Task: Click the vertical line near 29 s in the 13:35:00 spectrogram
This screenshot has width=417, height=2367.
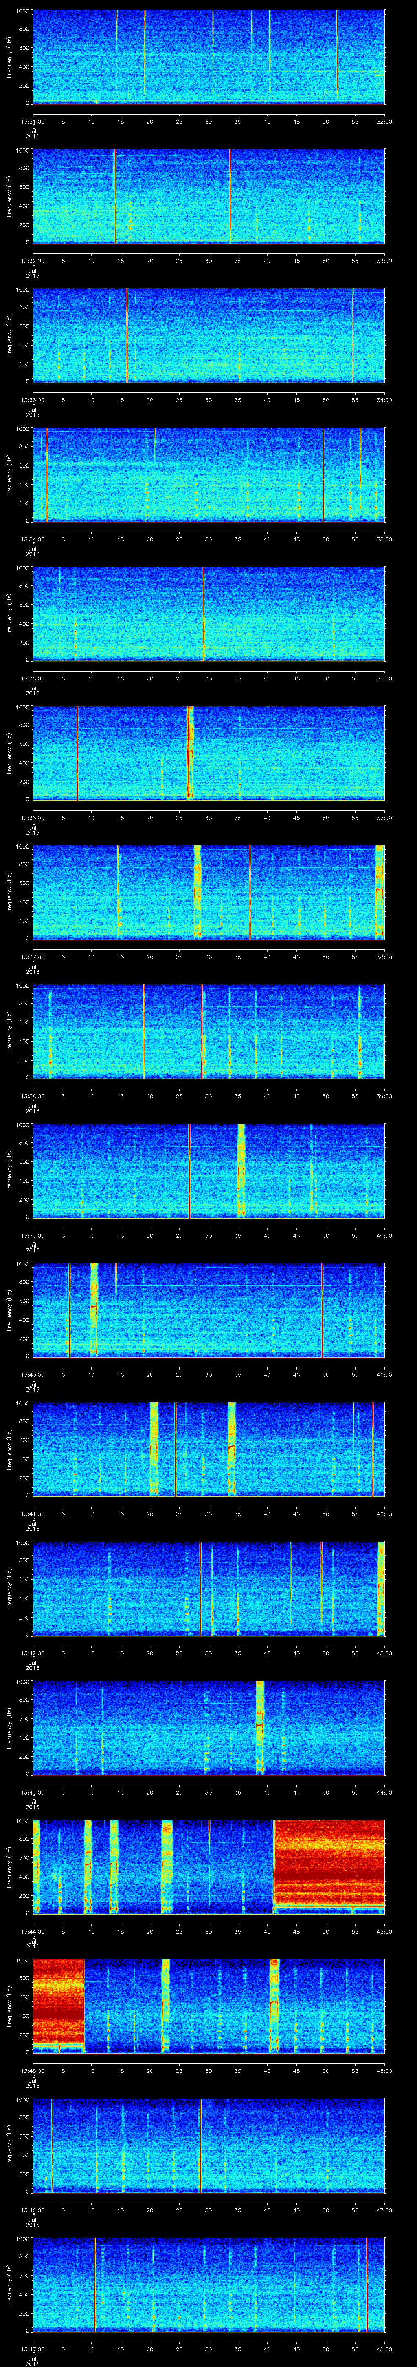Action: tap(204, 614)
